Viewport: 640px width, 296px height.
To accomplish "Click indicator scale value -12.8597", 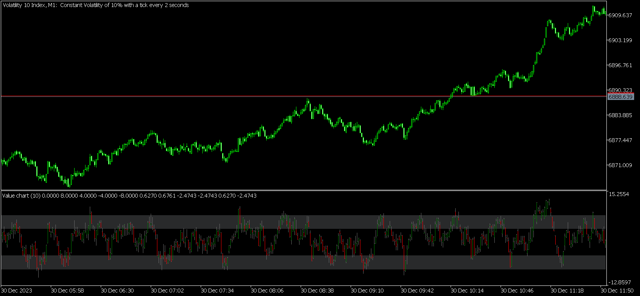I will pos(619,282).
